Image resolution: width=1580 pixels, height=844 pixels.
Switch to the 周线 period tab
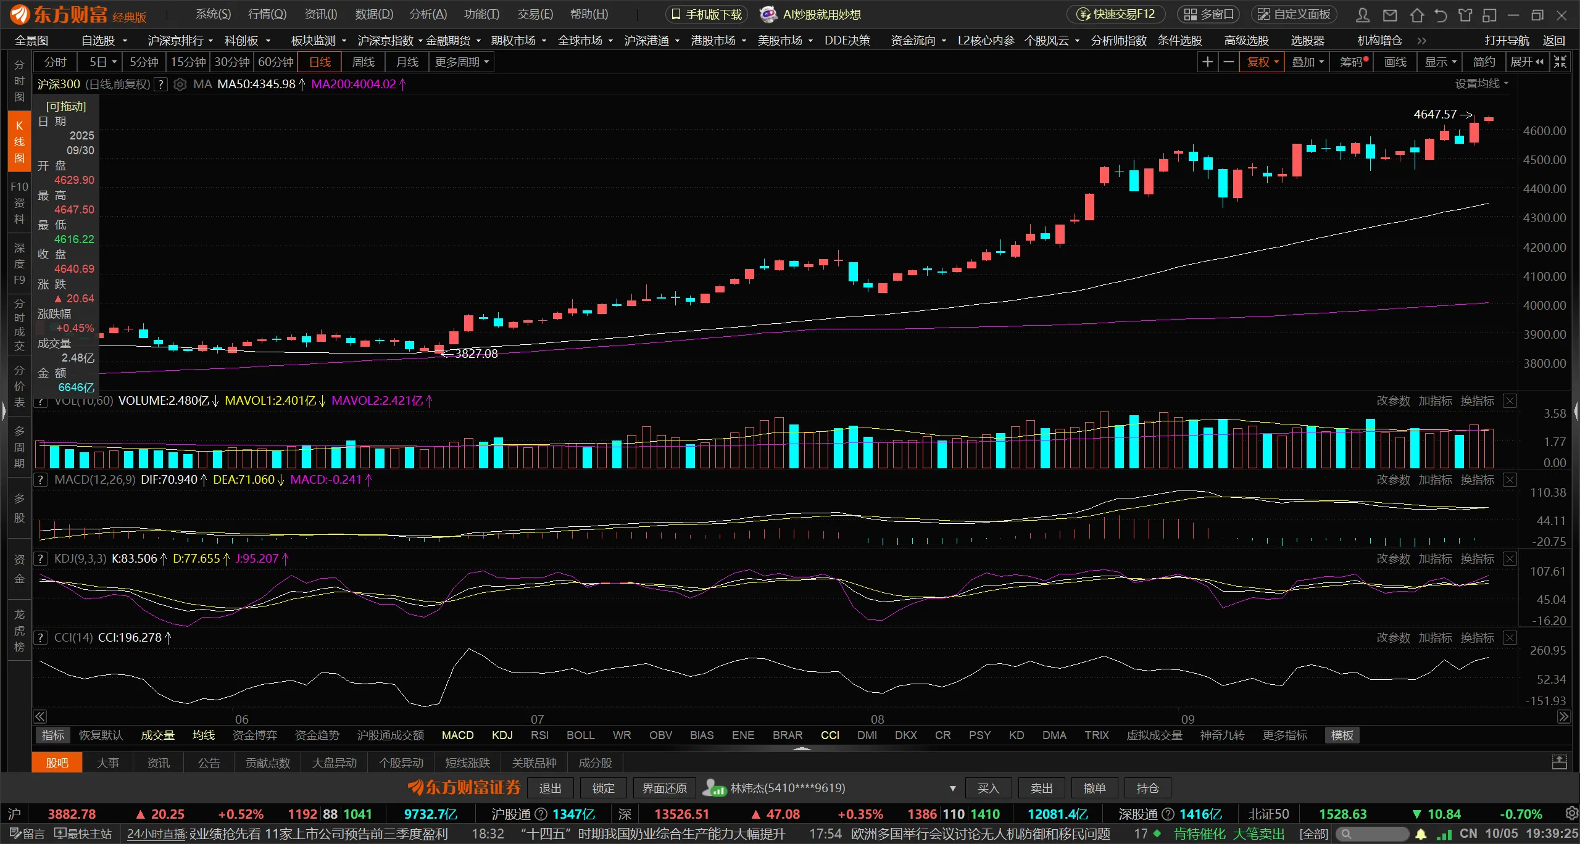click(x=363, y=62)
